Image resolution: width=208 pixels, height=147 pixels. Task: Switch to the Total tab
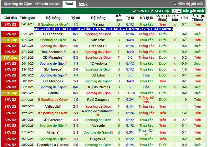(69, 4)
